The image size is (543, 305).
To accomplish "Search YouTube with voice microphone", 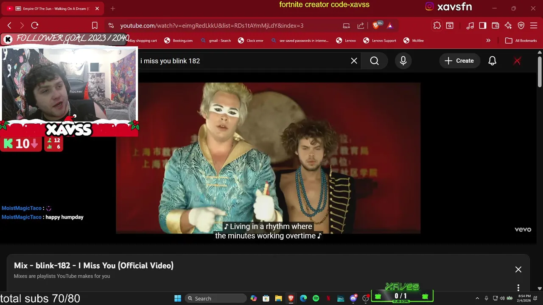I will 403,61.
